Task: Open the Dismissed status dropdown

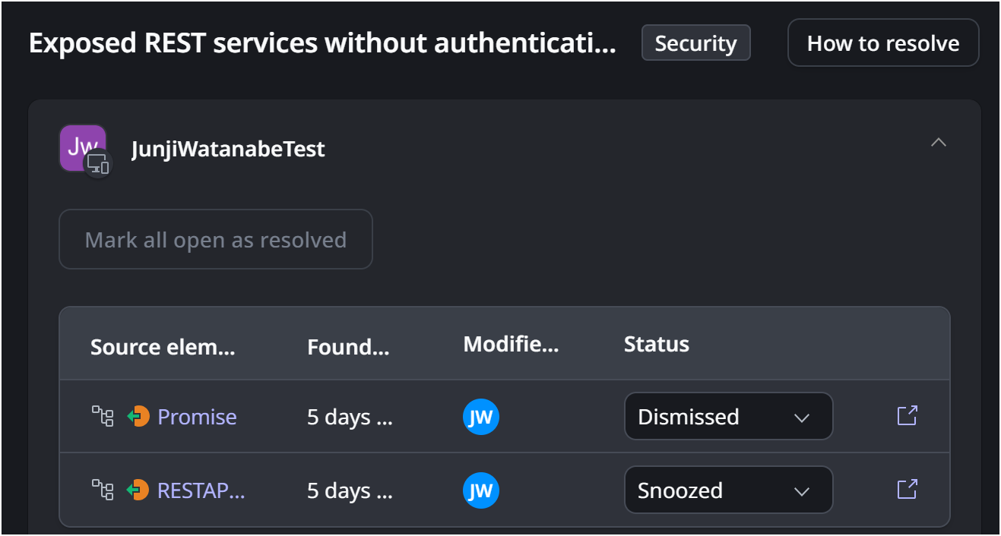Action: pyautogui.click(x=728, y=416)
